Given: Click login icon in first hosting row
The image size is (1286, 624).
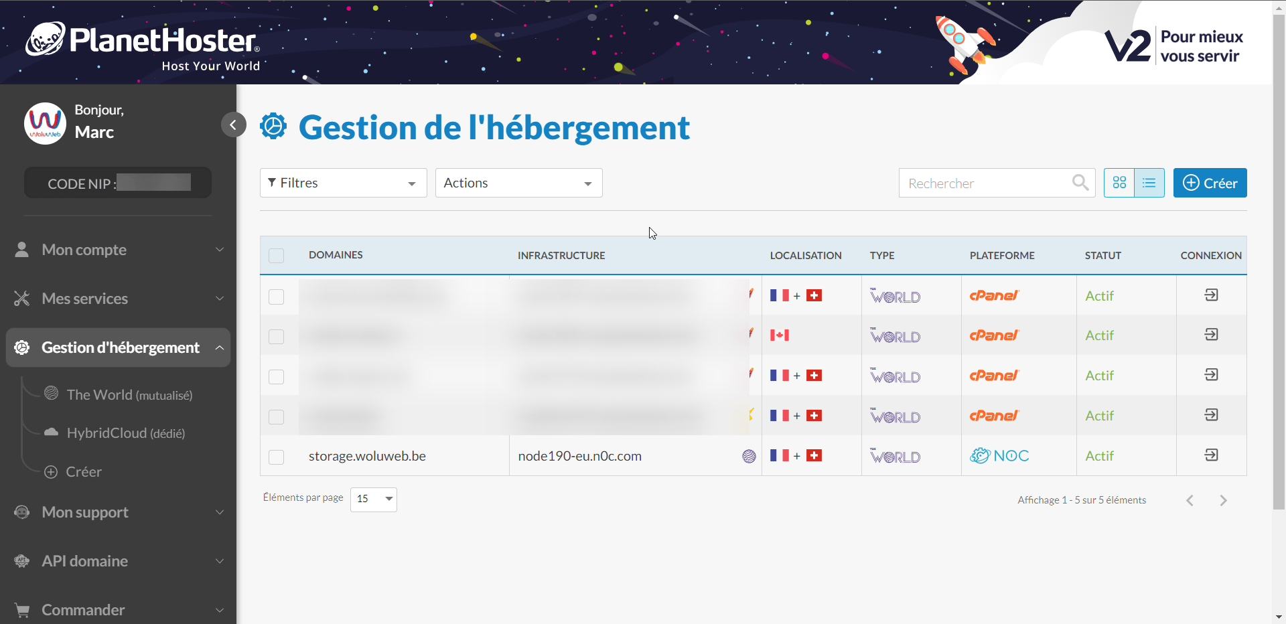Looking at the screenshot, I should tap(1211, 295).
